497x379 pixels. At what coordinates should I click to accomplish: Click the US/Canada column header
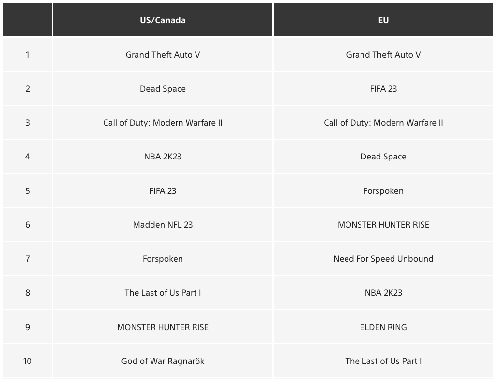[163, 20]
